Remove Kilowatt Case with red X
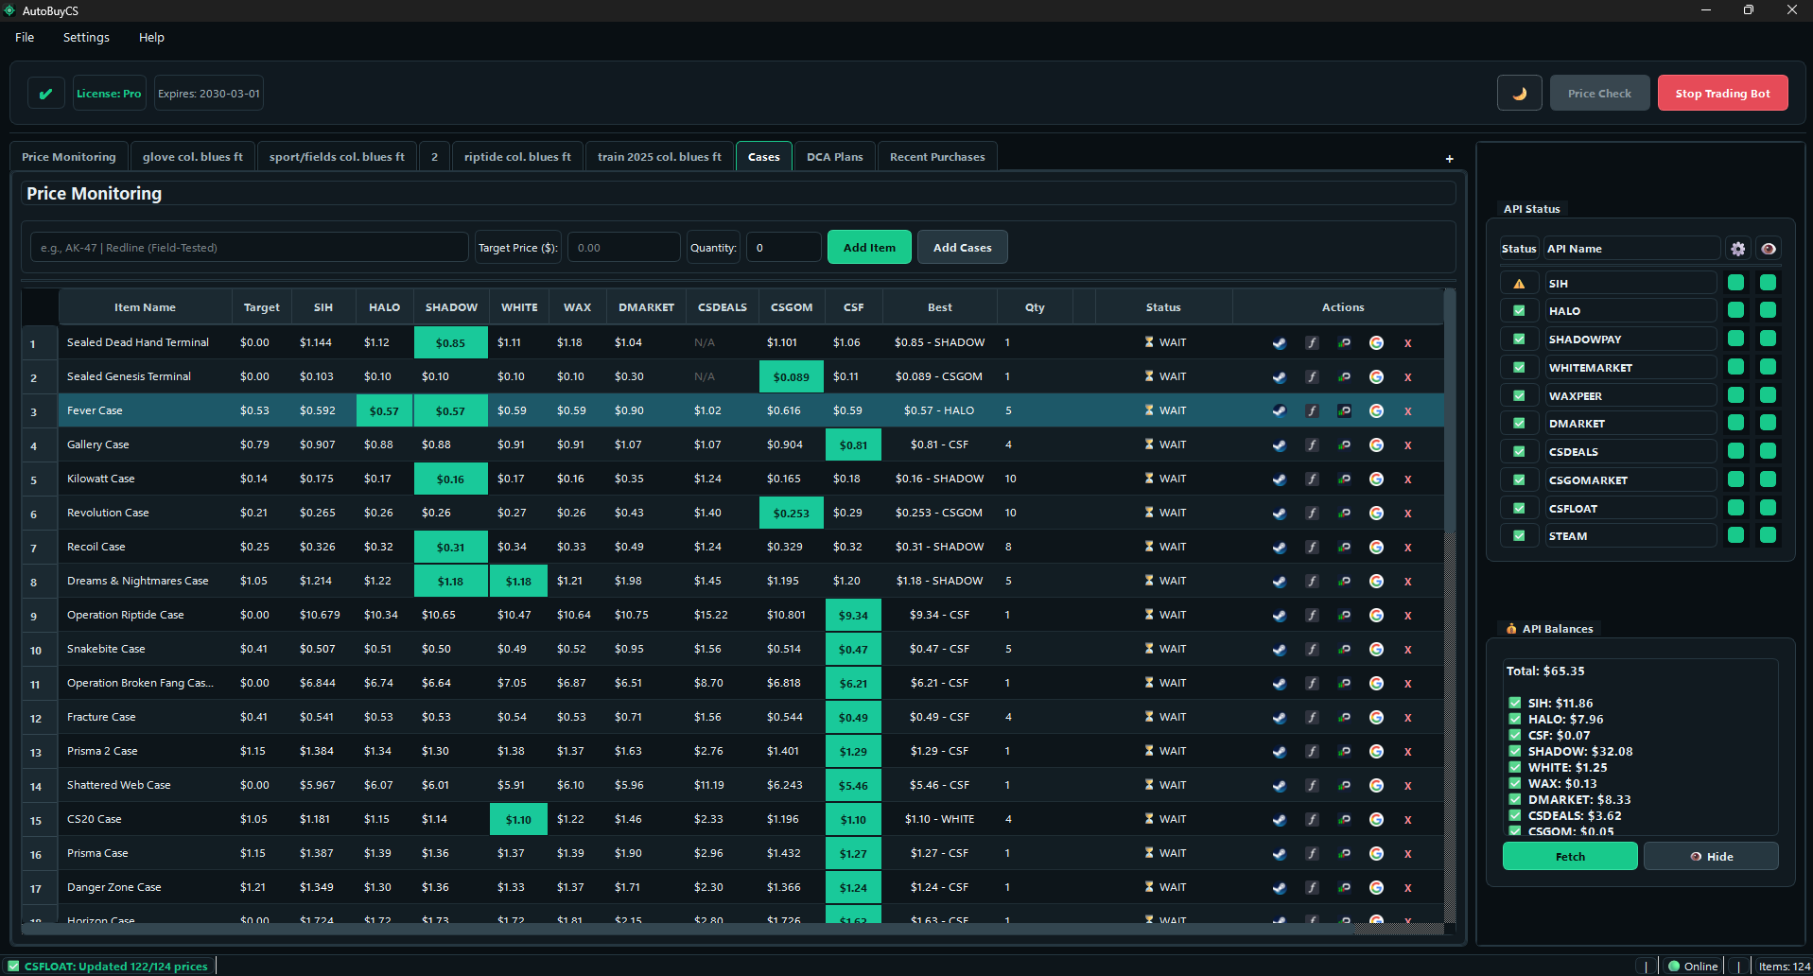1813x976 pixels. 1407,479
